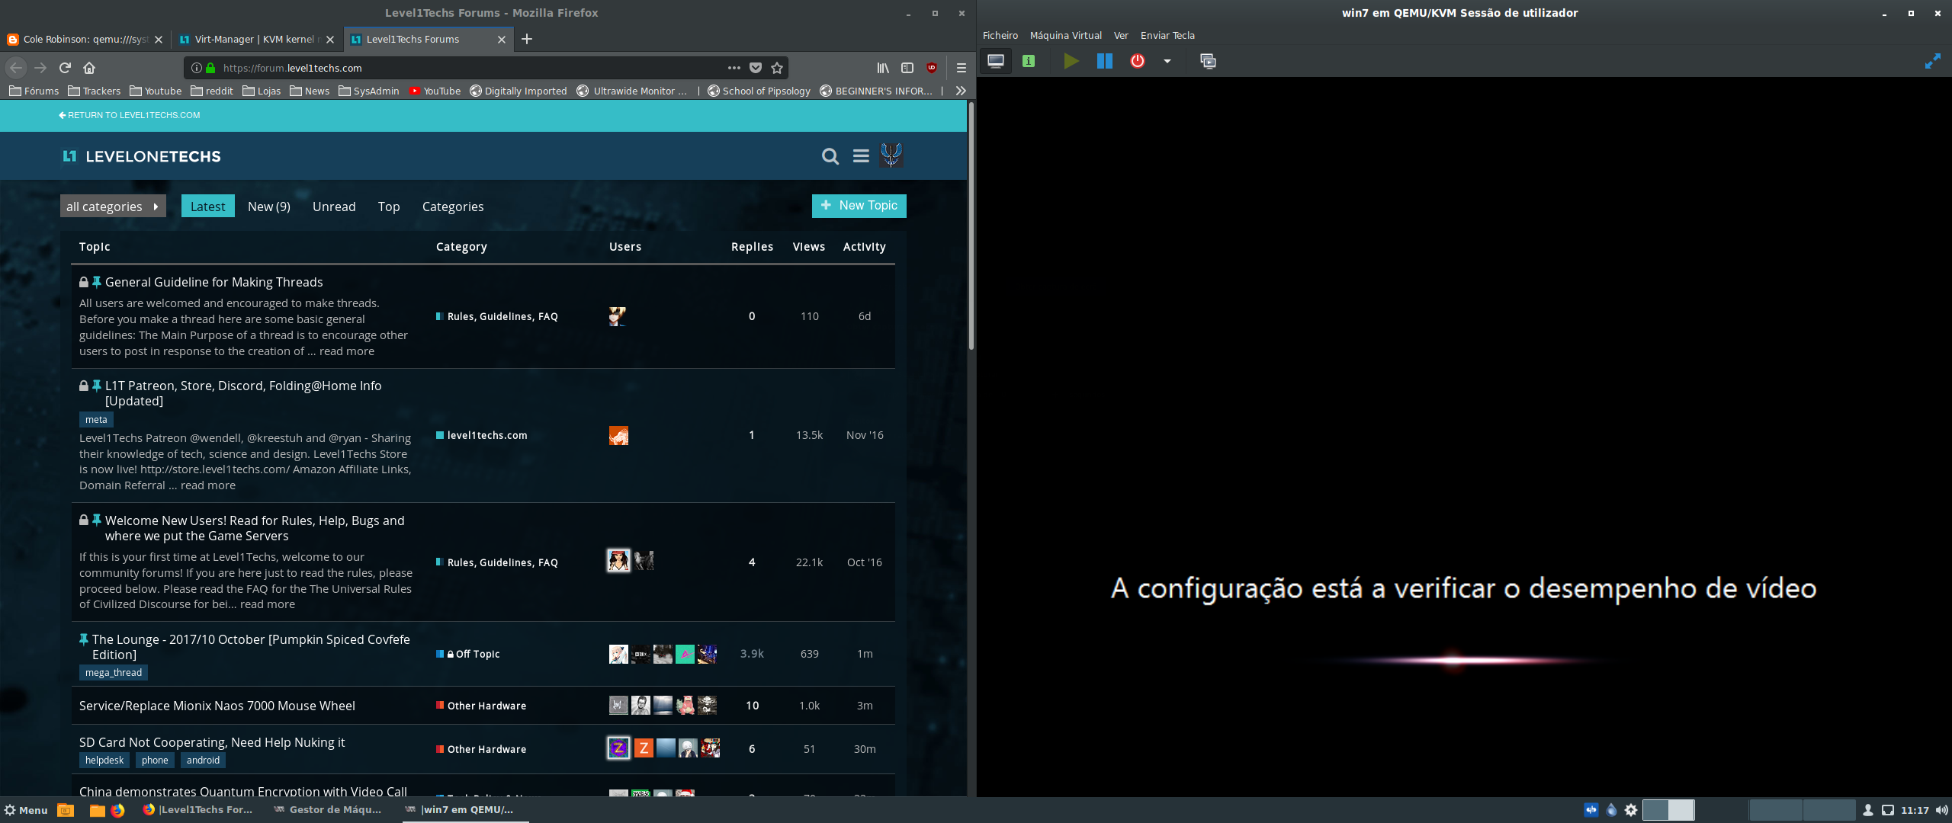
Task: Open the forum search magnifier icon
Action: (x=830, y=156)
